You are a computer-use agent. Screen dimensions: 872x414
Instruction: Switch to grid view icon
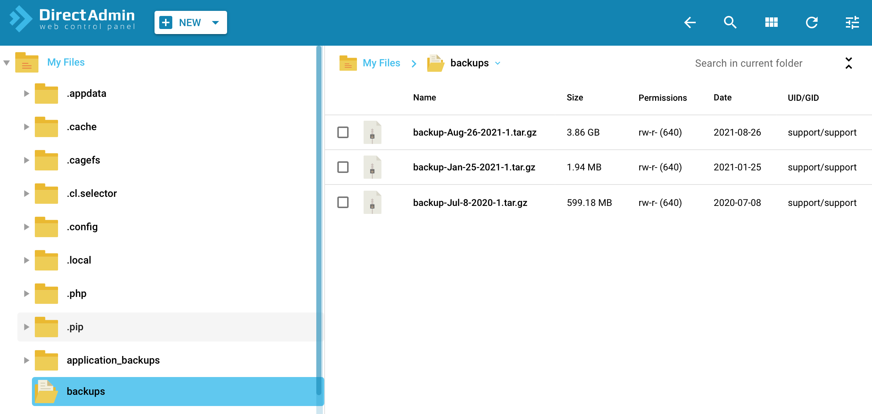pos(771,22)
